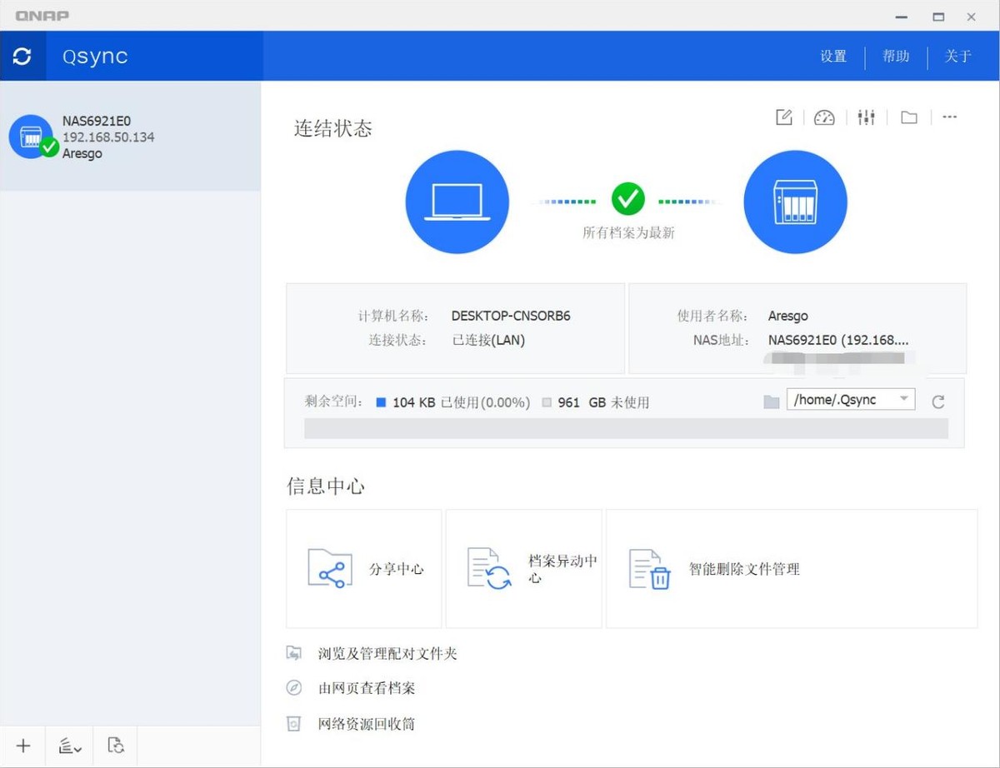Click the folder icon in top toolbar
This screenshot has width=1000, height=768.
pos(908,117)
